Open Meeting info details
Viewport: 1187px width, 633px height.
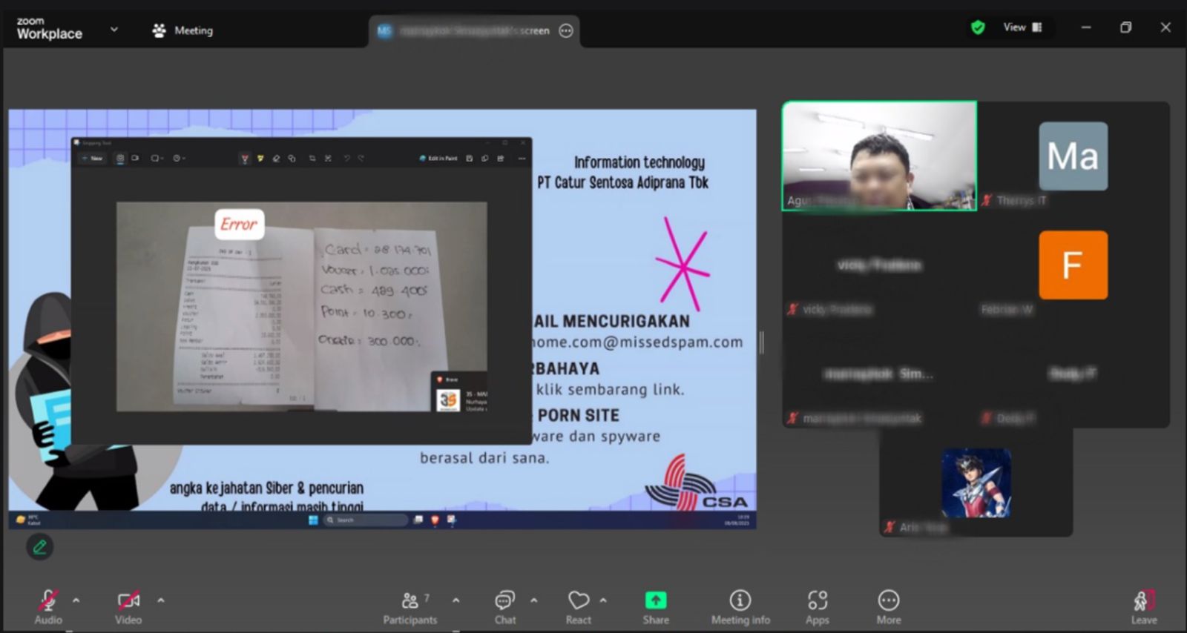(740, 606)
